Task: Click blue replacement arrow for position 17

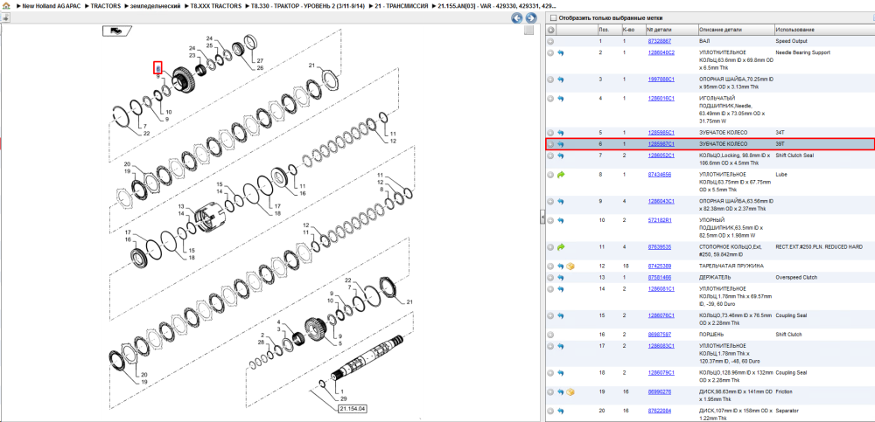Action: [x=560, y=346]
